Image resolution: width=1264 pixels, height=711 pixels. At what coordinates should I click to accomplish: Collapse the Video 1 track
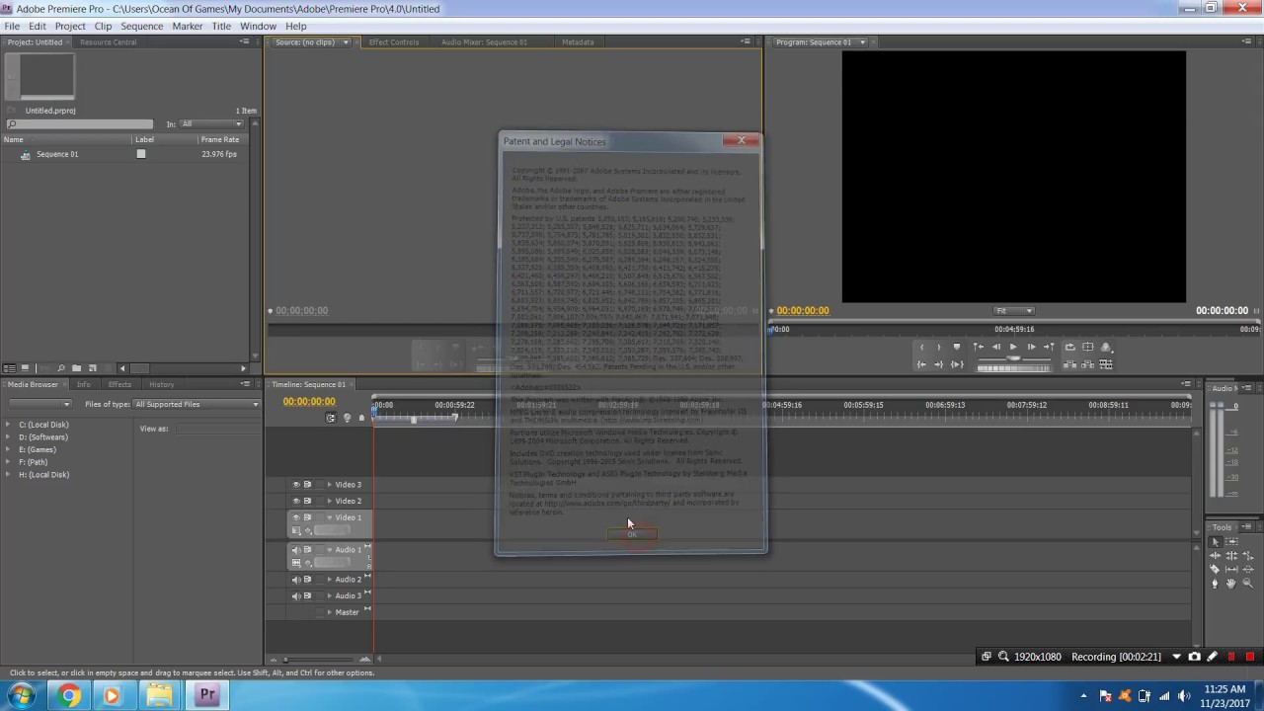coord(330,517)
